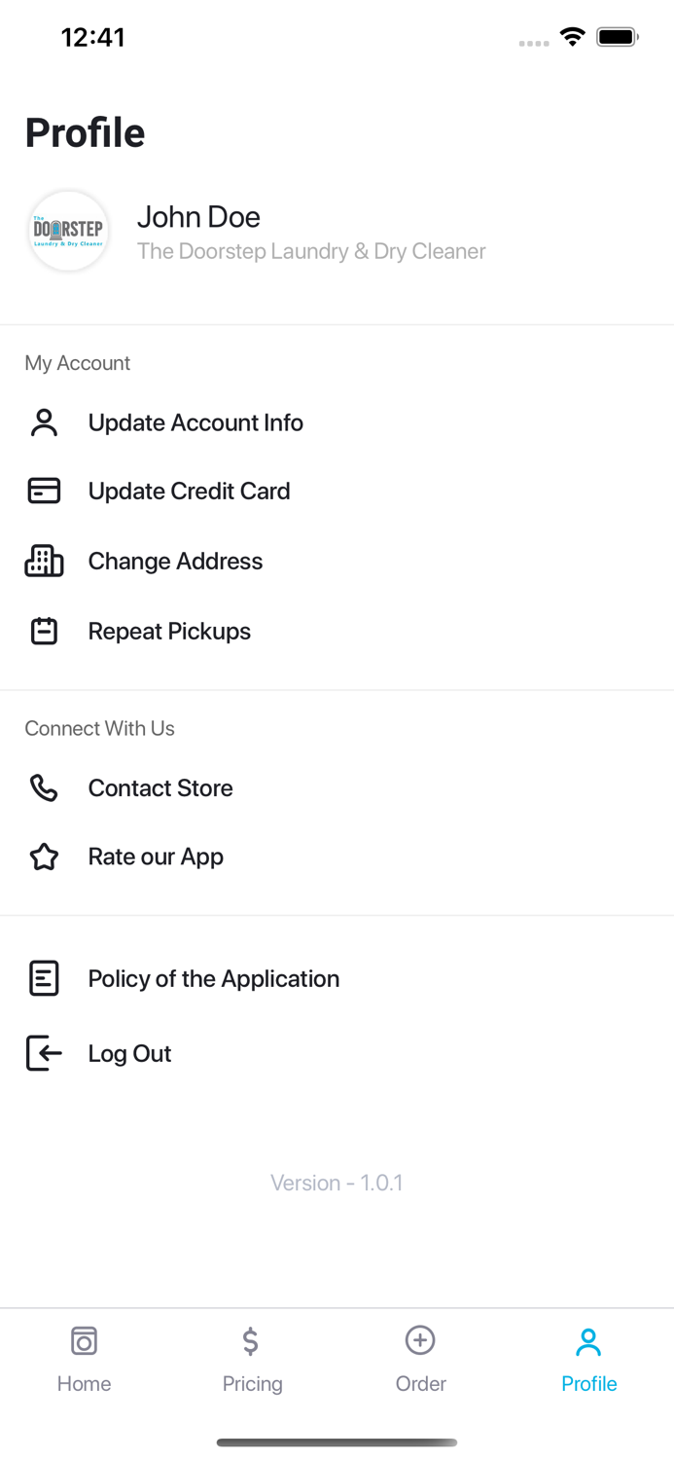674x1460 pixels.
Task: Tap the building icon for Change Address
Action: 44,561
